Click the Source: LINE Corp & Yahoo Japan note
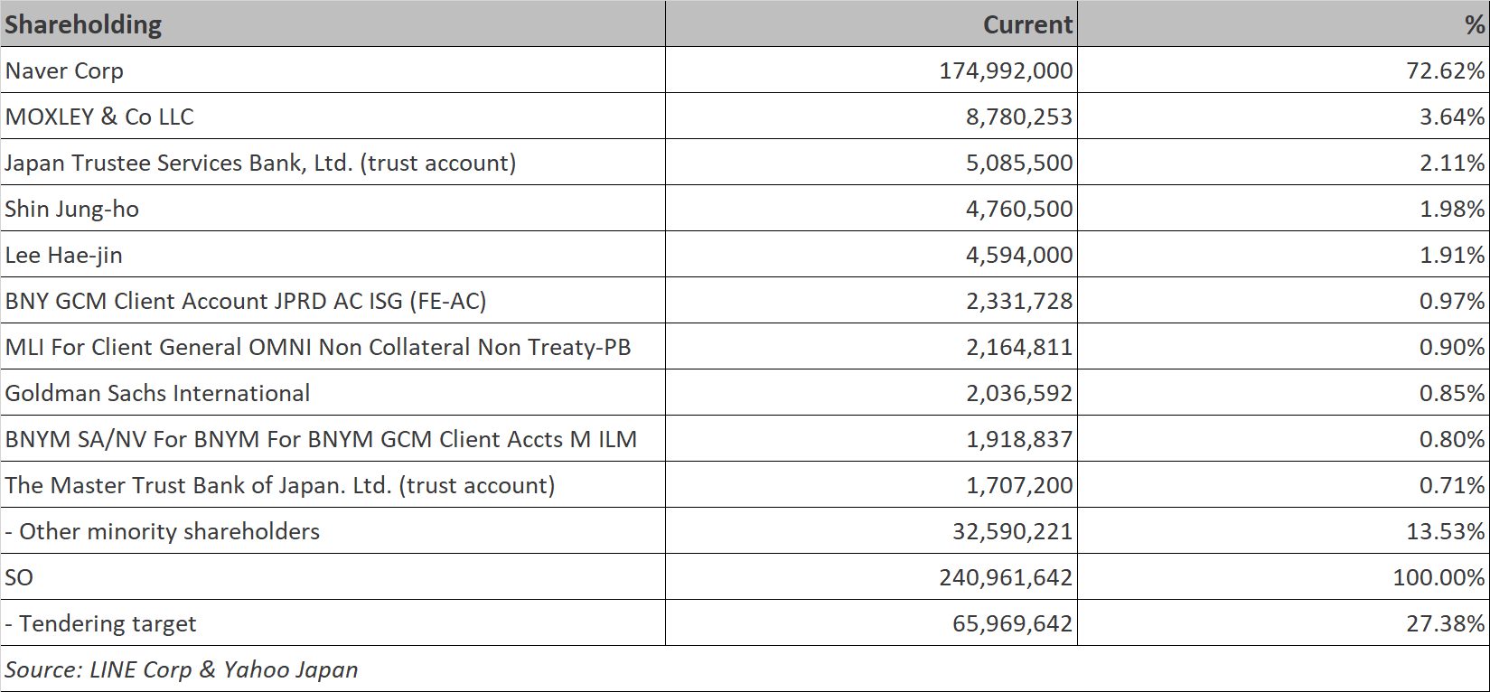 point(182,669)
